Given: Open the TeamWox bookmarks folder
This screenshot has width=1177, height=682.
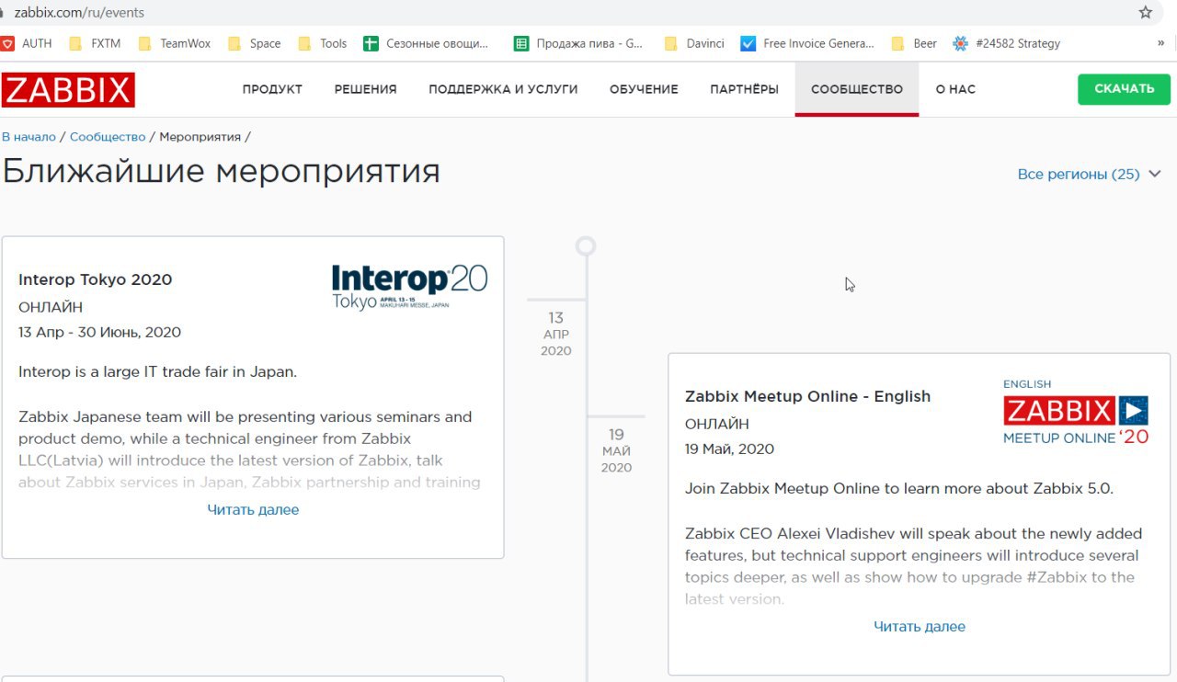Looking at the screenshot, I should [x=175, y=43].
